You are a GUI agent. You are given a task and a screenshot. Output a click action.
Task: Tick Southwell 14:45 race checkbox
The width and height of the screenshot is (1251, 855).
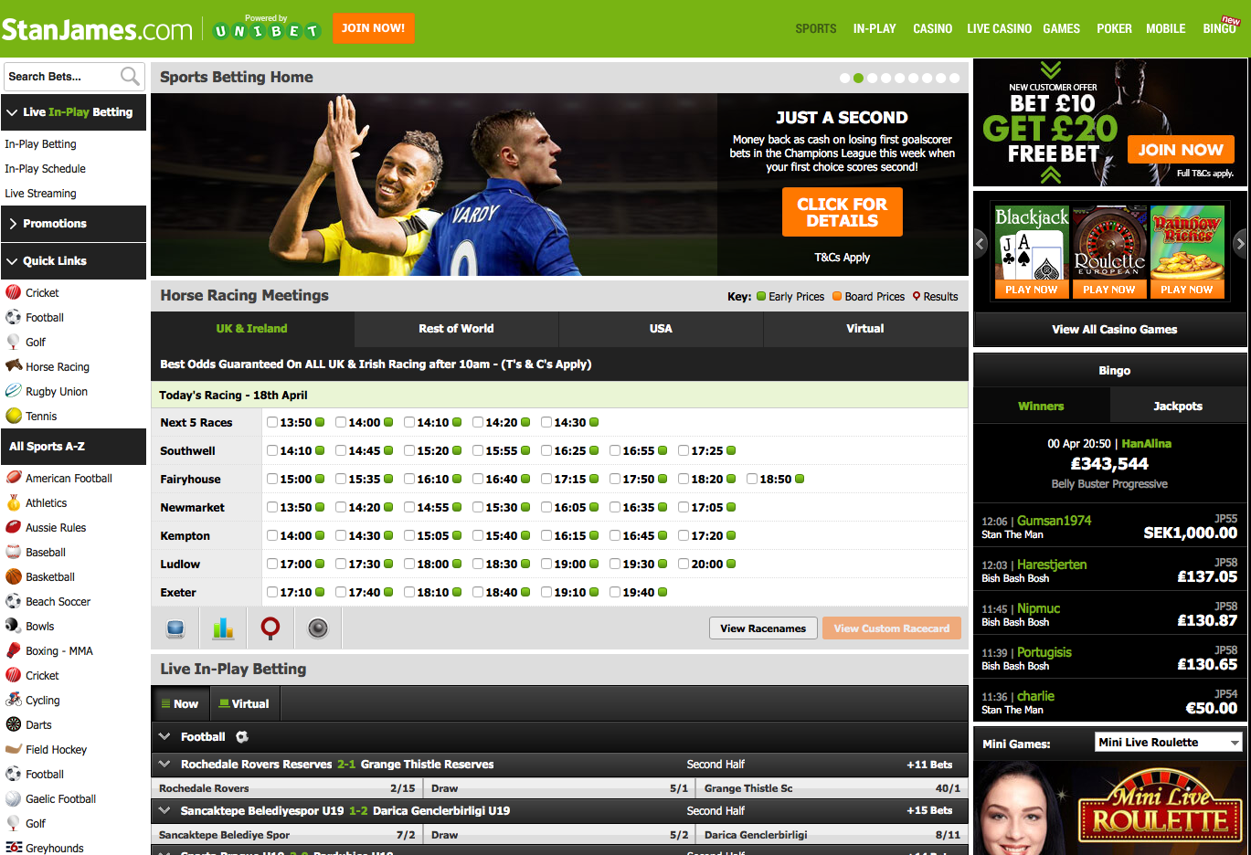click(x=341, y=450)
